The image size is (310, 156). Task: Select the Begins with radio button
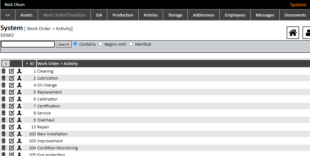coord(100,44)
